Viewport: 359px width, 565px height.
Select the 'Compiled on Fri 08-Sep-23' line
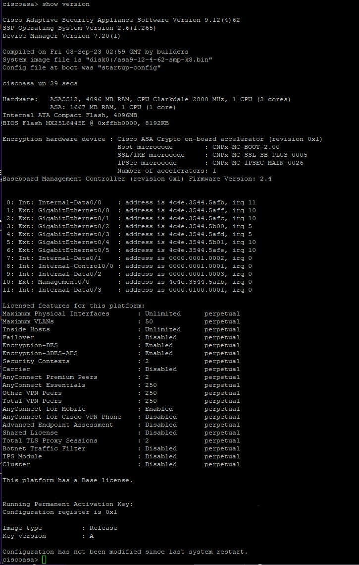[x=96, y=52]
